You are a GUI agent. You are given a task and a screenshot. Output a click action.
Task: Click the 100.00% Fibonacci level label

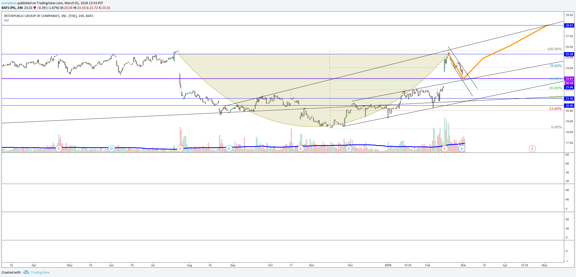click(x=554, y=49)
